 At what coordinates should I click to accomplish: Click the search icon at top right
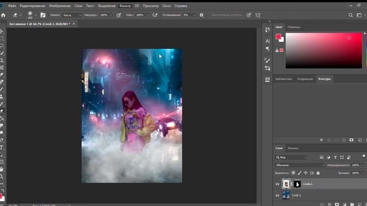point(350,15)
